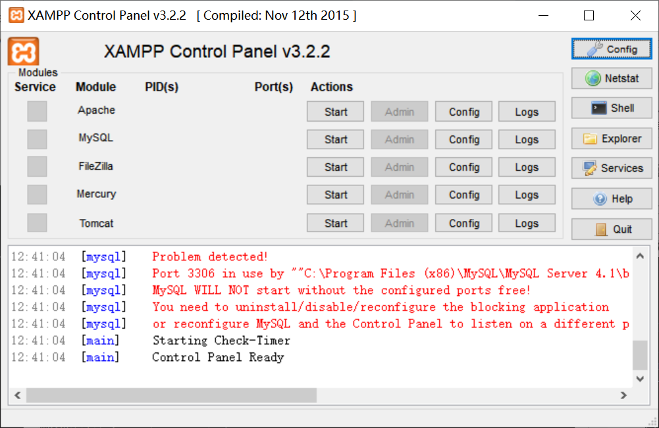Click the MySQL module name

[96, 137]
